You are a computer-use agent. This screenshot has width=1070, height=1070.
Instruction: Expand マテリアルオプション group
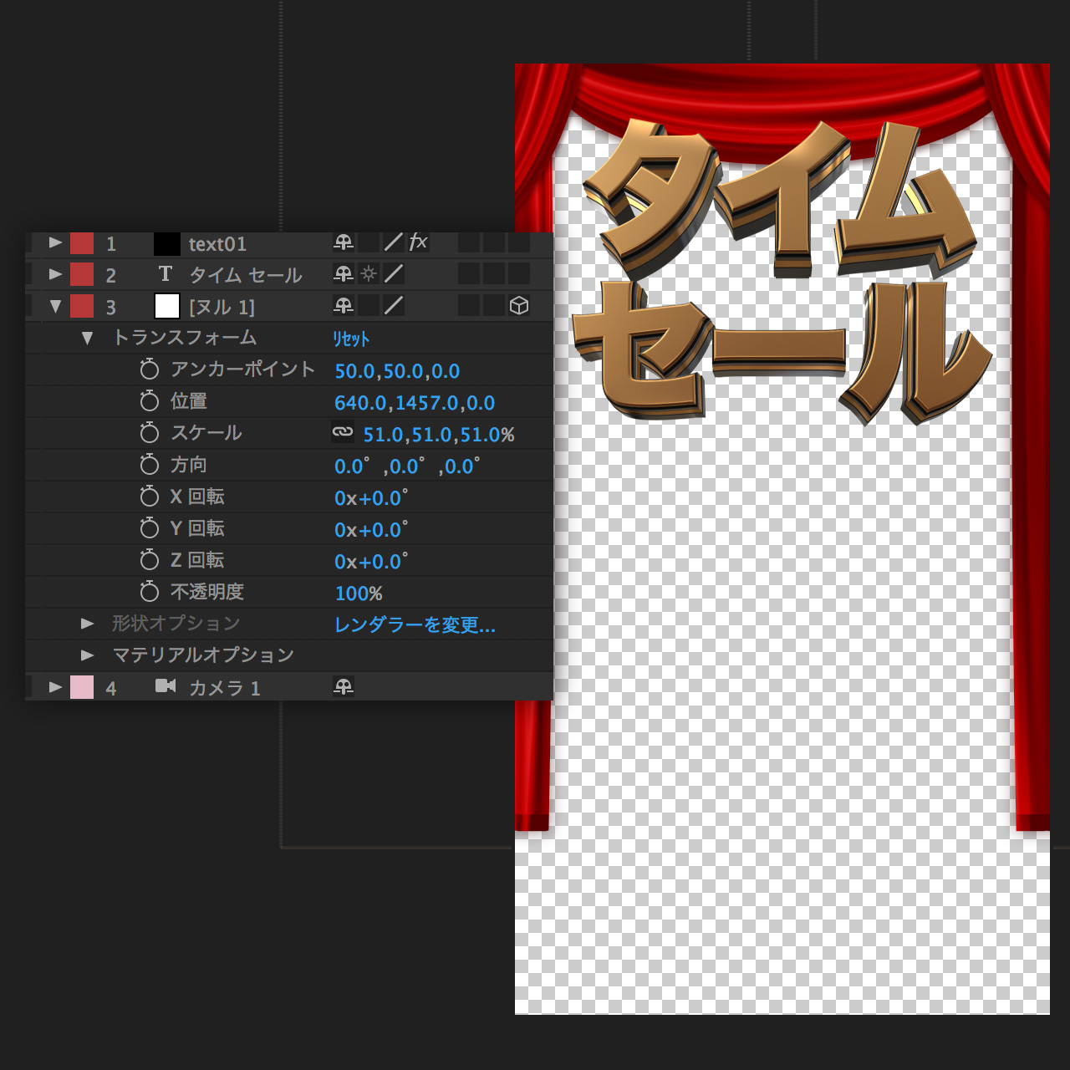point(87,655)
